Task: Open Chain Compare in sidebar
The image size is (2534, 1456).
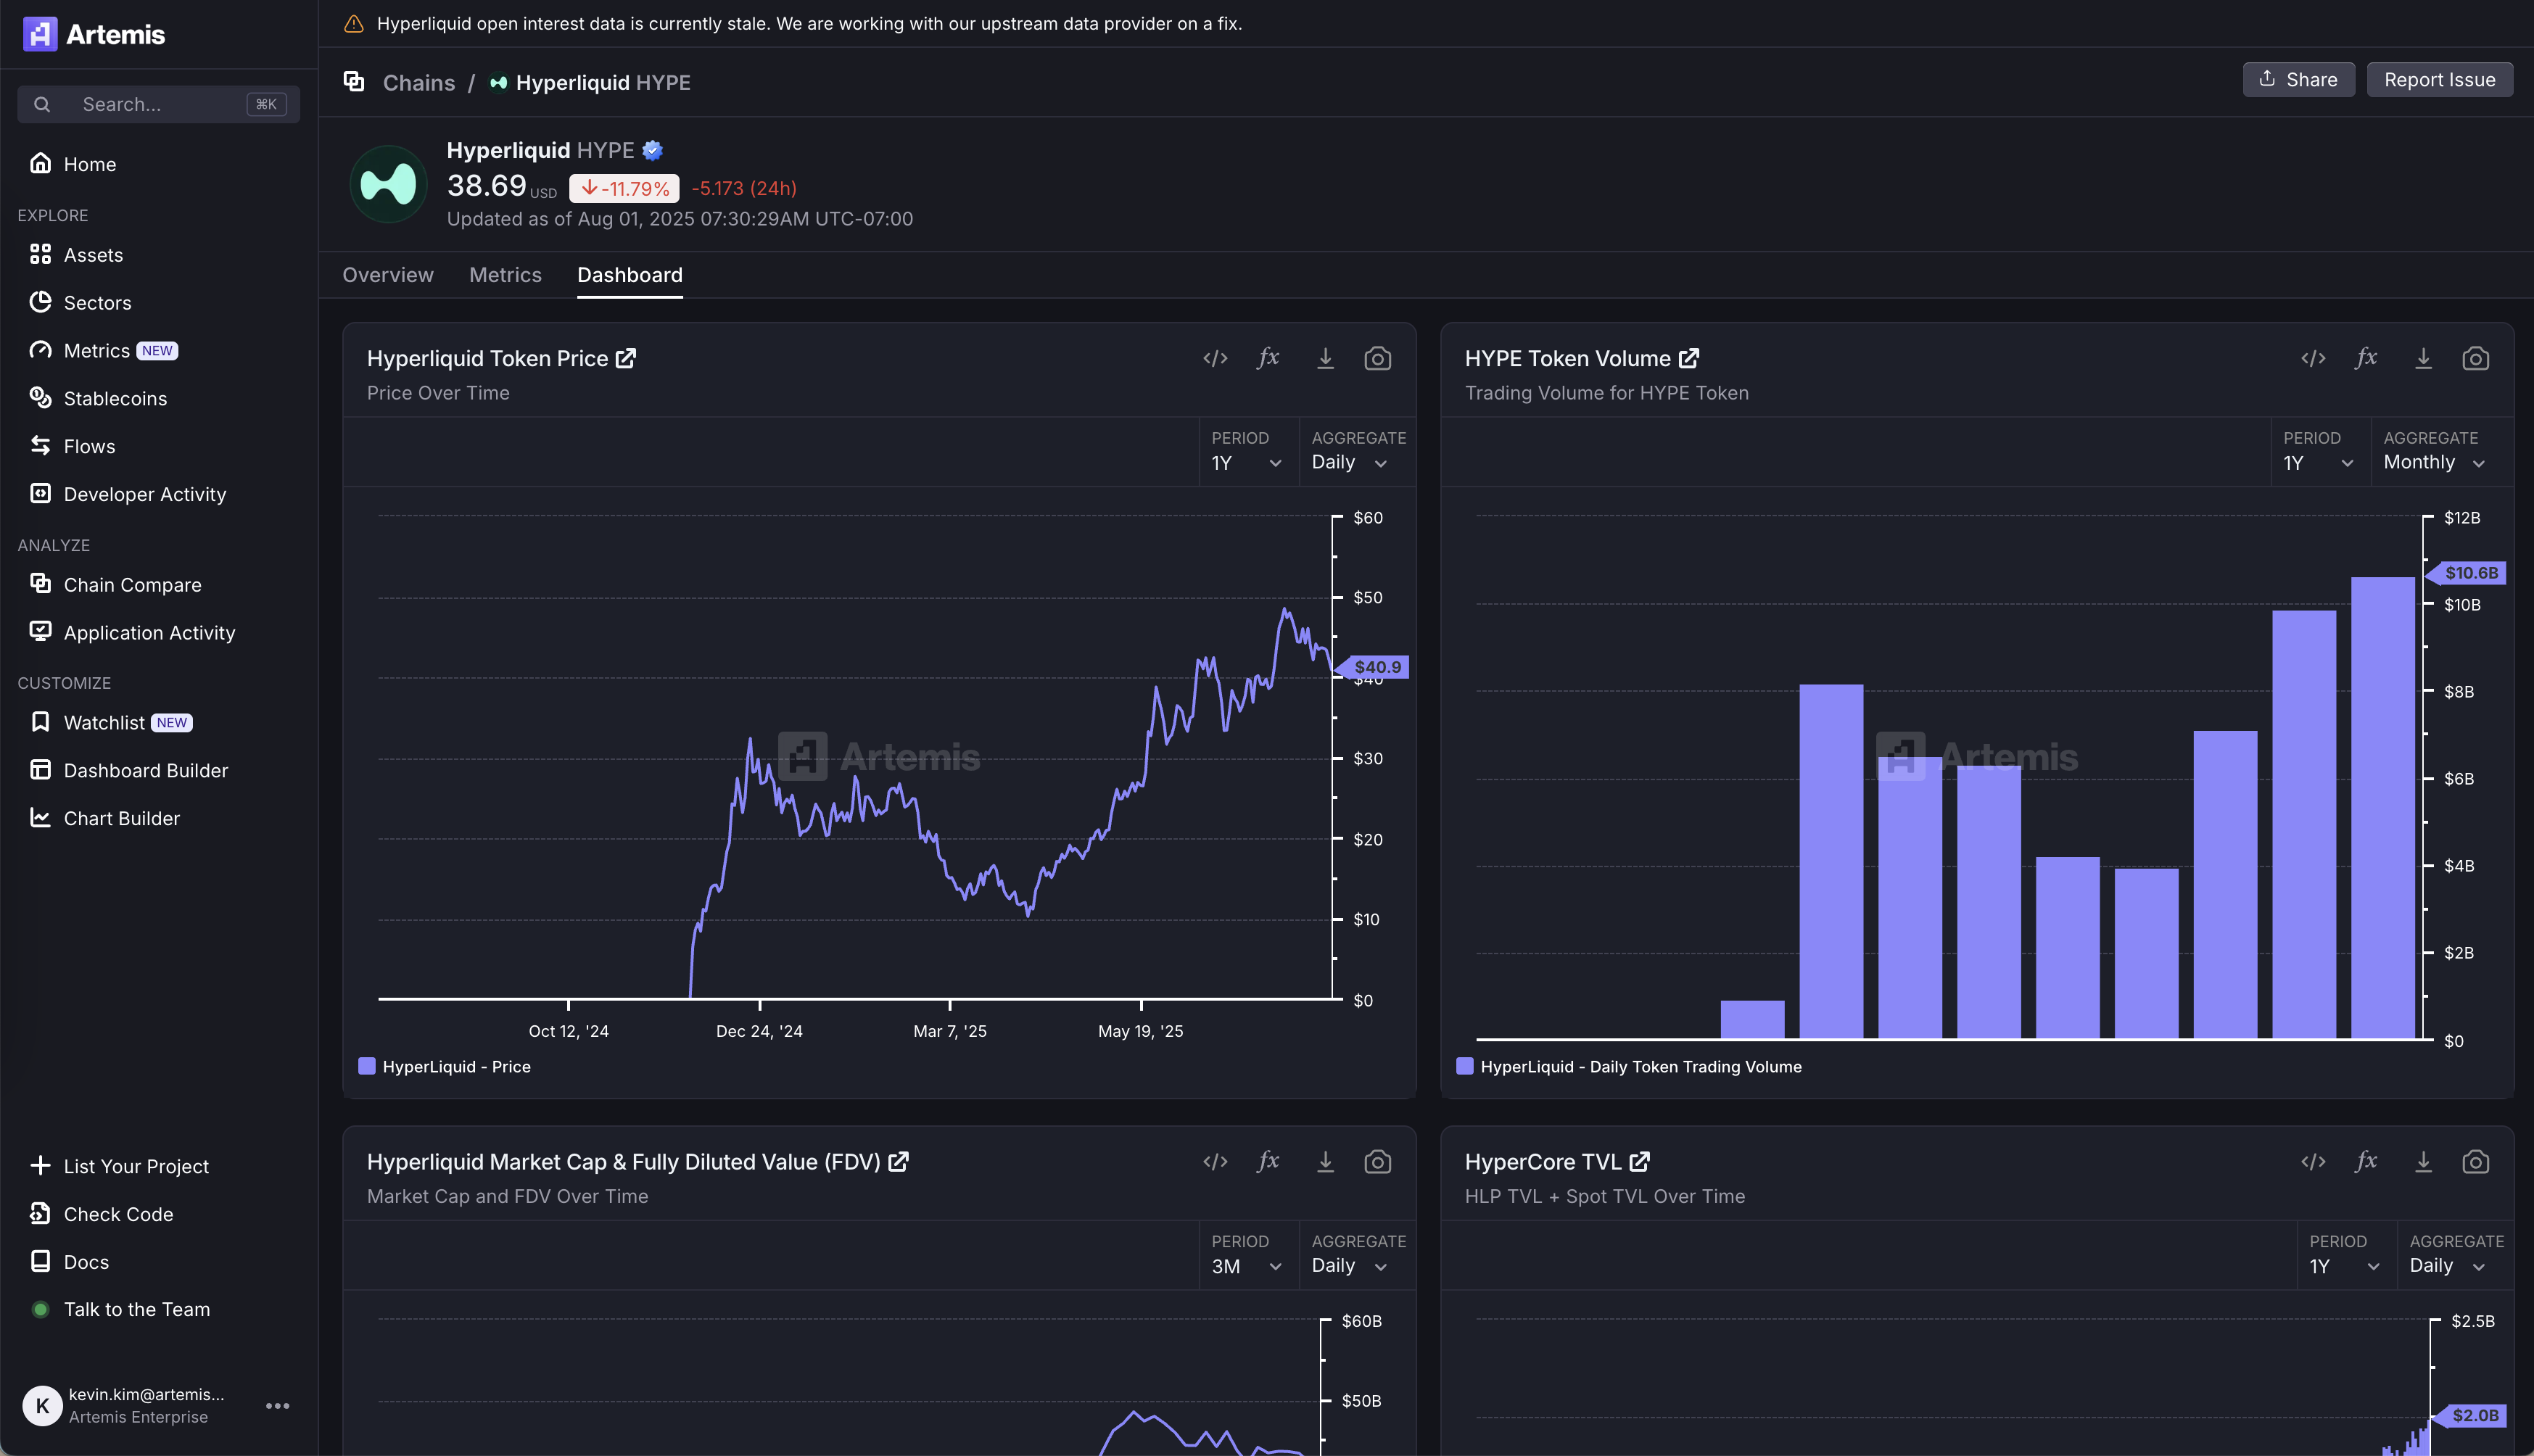Action: point(159,585)
